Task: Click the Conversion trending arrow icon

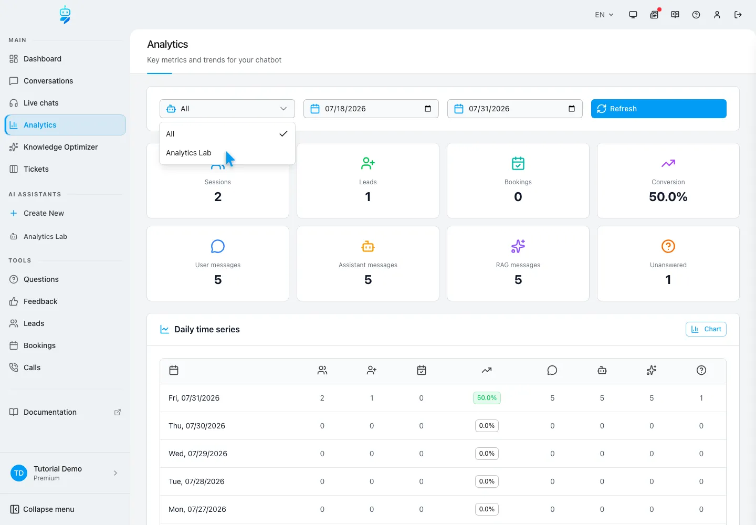Action: click(668, 163)
